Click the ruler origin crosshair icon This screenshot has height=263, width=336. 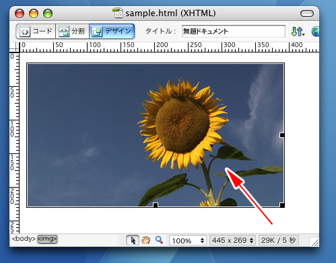(x=14, y=47)
